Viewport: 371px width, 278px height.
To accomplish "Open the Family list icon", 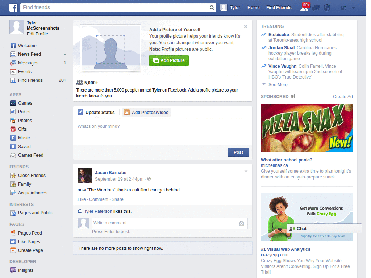I will coord(13,184).
